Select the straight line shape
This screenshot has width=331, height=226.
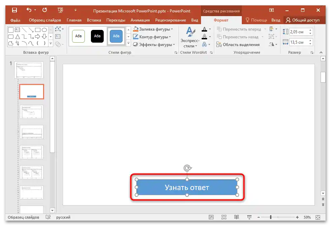[24, 30]
